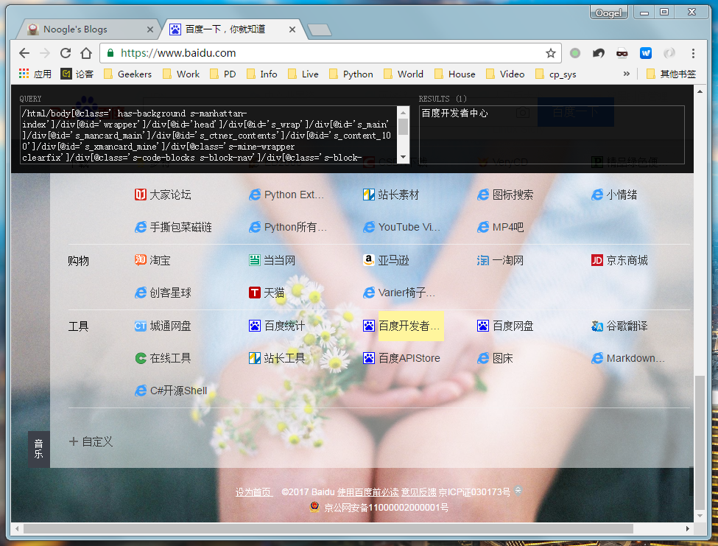Open the YouTube Vi shortcut icon
Viewport: 718px width, 546px height.
coord(368,227)
